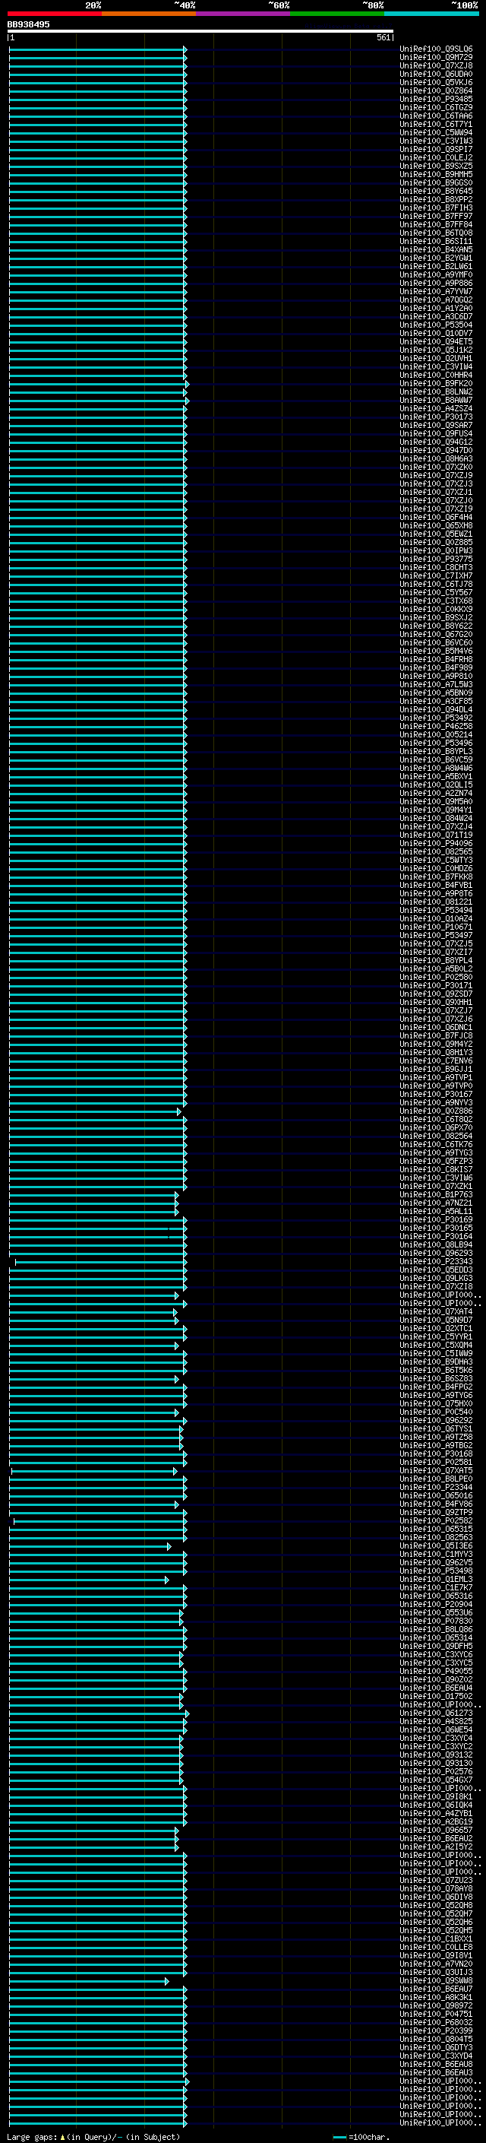Open entry UniRef100_P49055
The image size is (486, 2143).
point(436,1670)
